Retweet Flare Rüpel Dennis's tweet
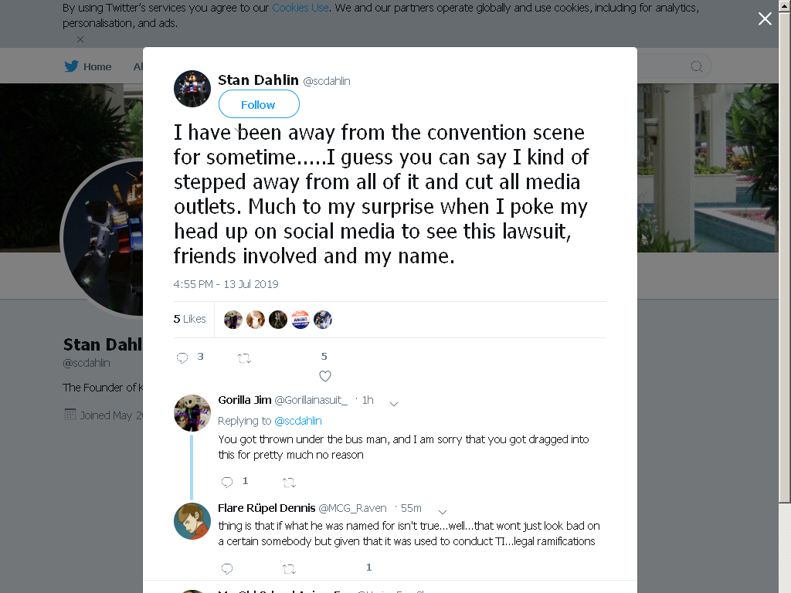The height and width of the screenshot is (593, 791). [289, 569]
